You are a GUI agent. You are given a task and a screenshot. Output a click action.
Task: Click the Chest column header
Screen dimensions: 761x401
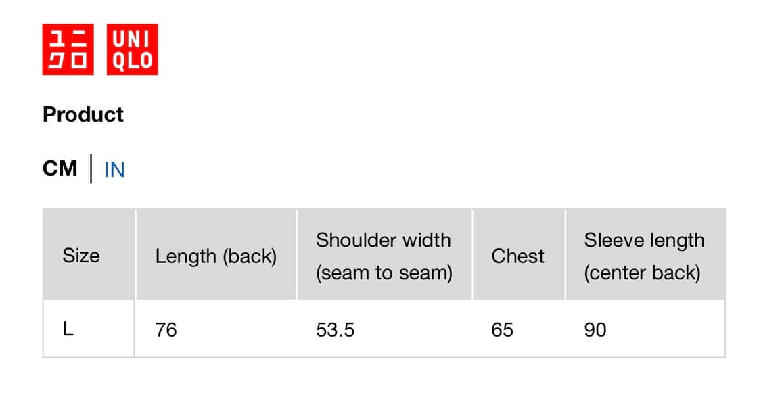(x=517, y=256)
